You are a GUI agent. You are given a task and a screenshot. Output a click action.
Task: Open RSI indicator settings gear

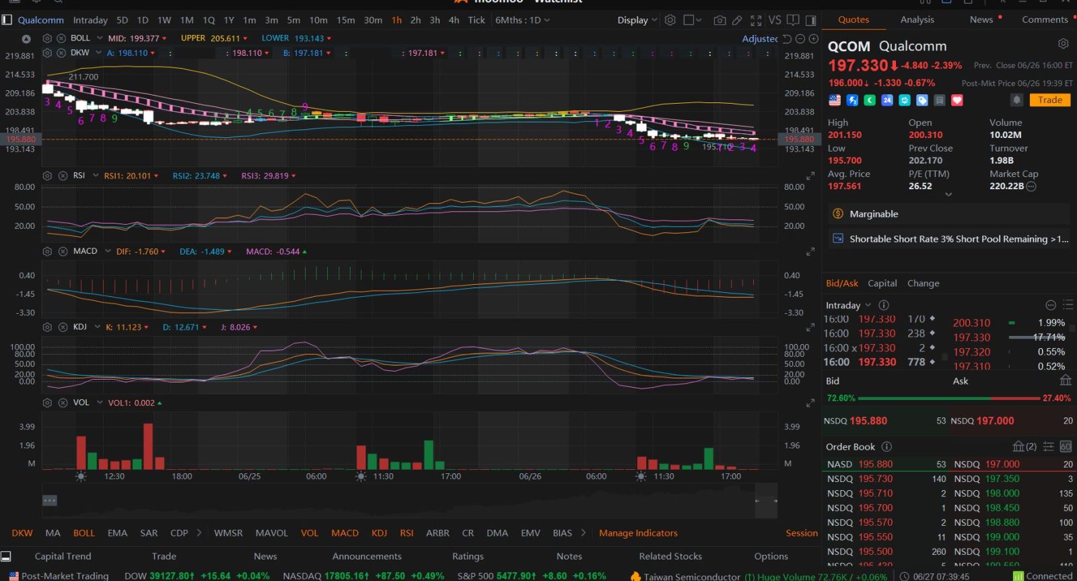(x=47, y=176)
